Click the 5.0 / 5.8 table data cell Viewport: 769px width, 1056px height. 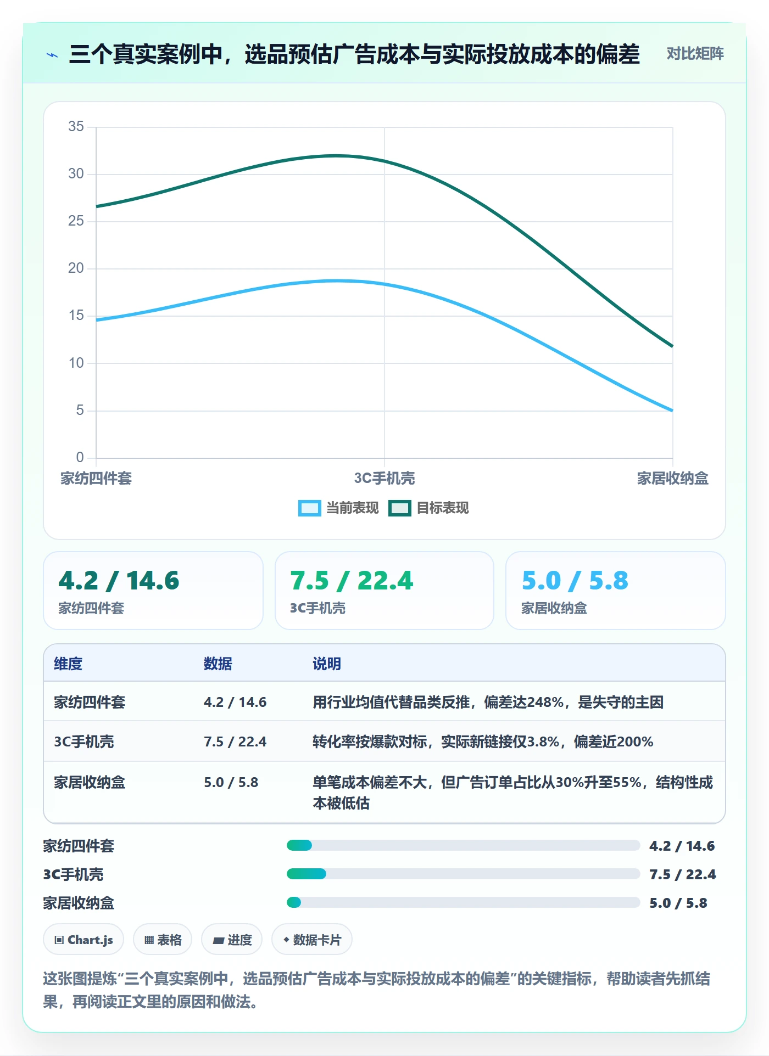click(x=231, y=782)
